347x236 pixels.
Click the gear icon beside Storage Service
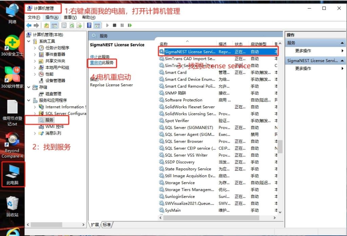point(162,183)
